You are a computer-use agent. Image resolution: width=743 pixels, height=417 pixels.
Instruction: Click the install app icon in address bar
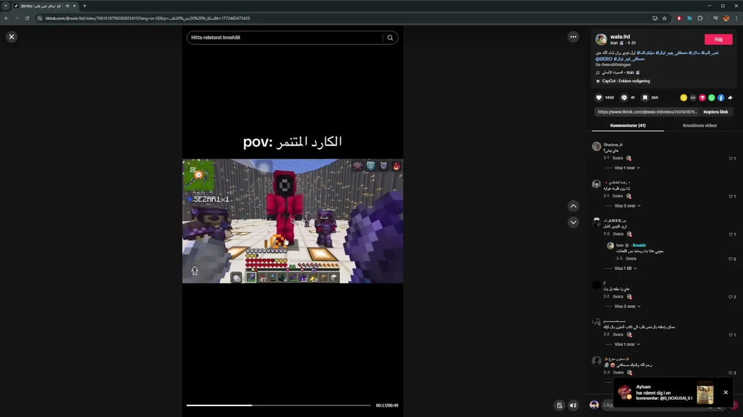coord(655,18)
